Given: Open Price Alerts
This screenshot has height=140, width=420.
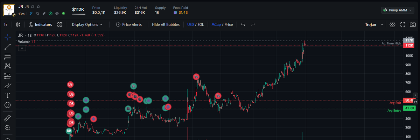Looking at the screenshot, I should [129, 24].
